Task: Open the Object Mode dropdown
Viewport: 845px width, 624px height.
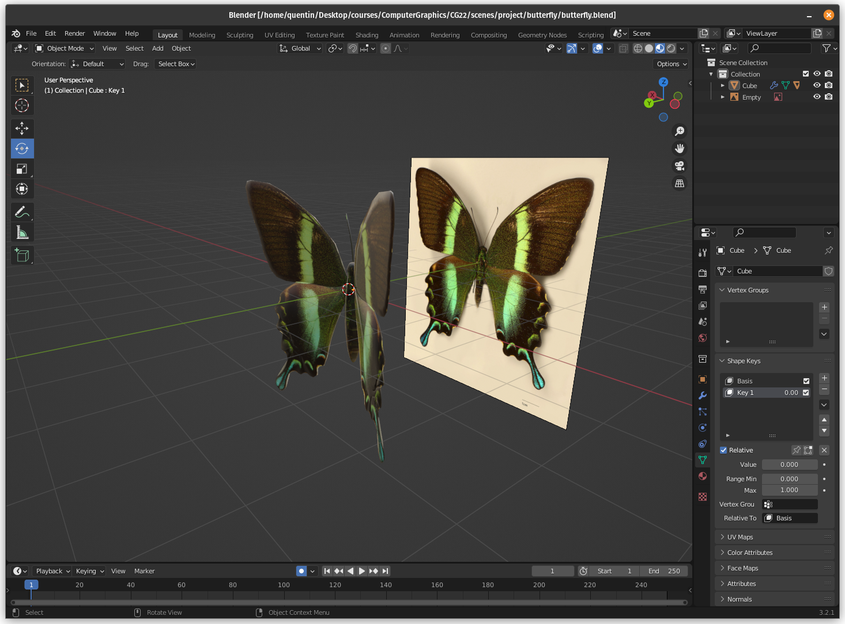Action: click(65, 48)
